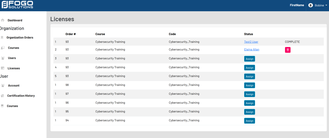Click the Account sidebar icon
329x138 pixels.
coord(3,85)
